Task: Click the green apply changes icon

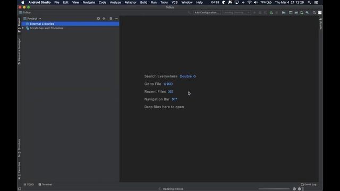Action: click(x=271, y=13)
